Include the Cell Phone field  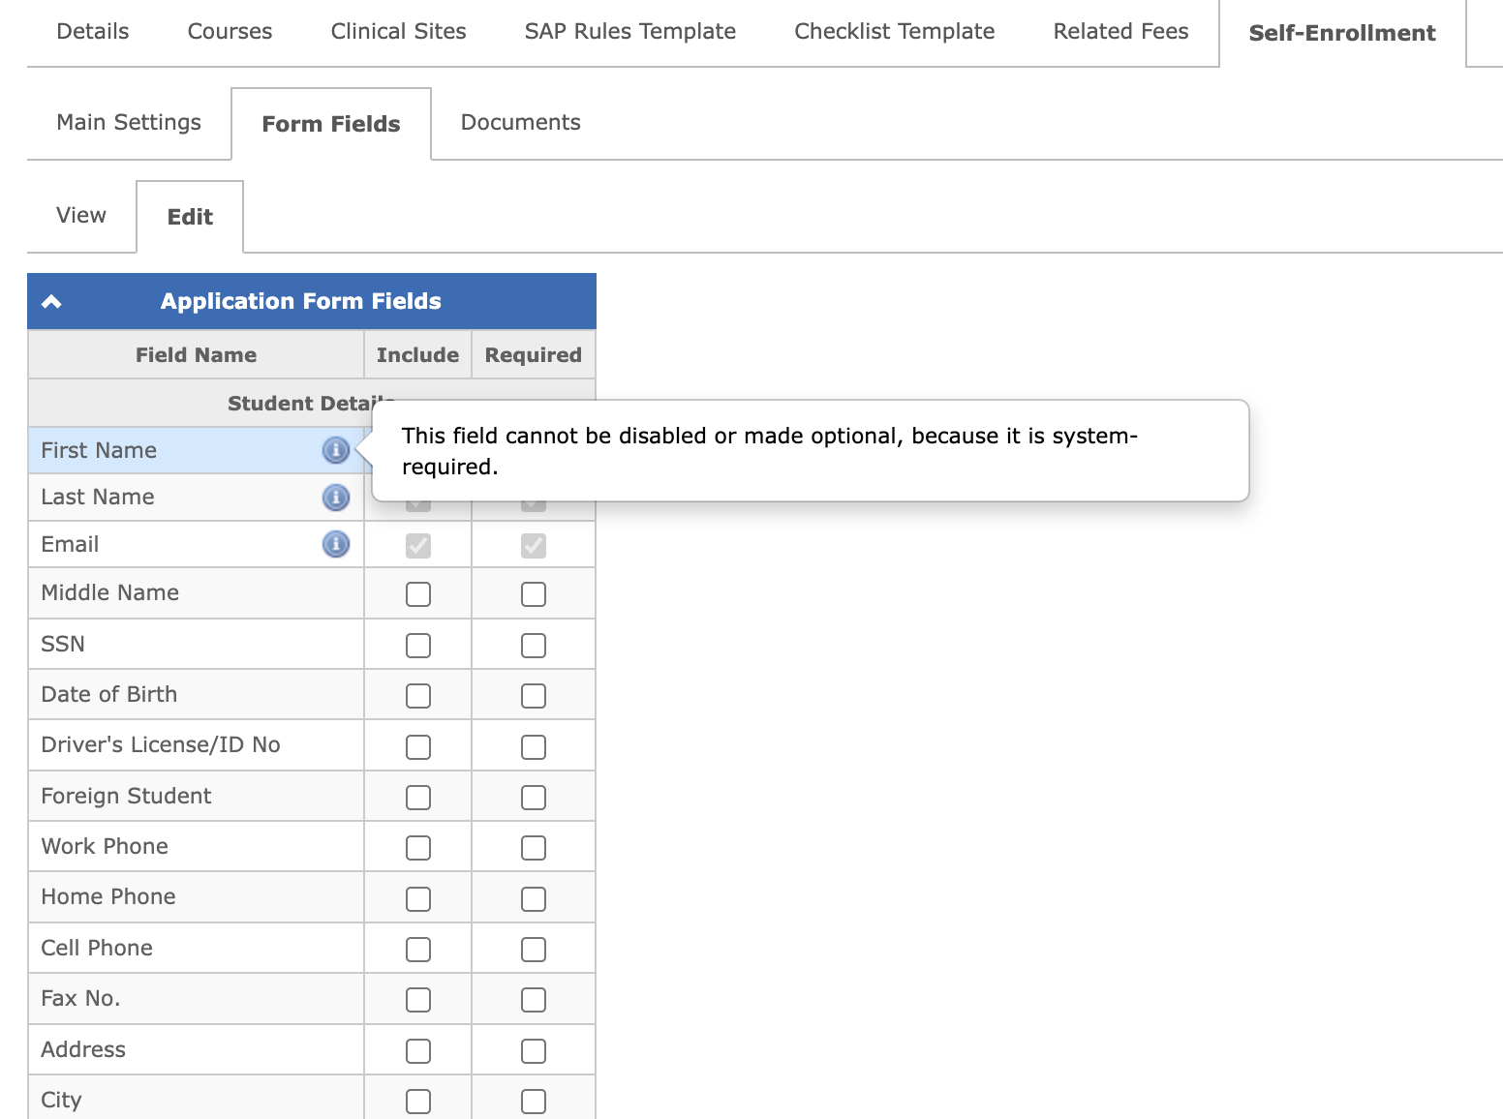point(418,950)
